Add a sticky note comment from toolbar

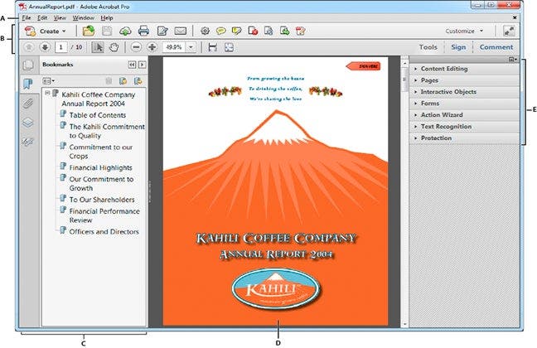[x=220, y=31]
